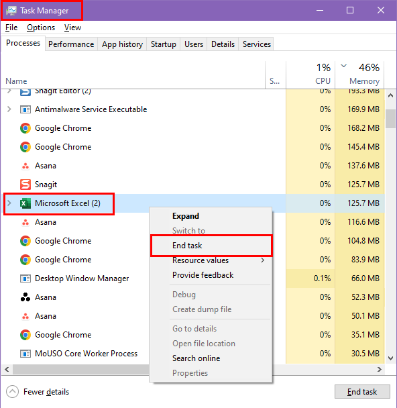Select the Desktop Window Manager row name
Screen dimensions: 397x408
coord(82,278)
